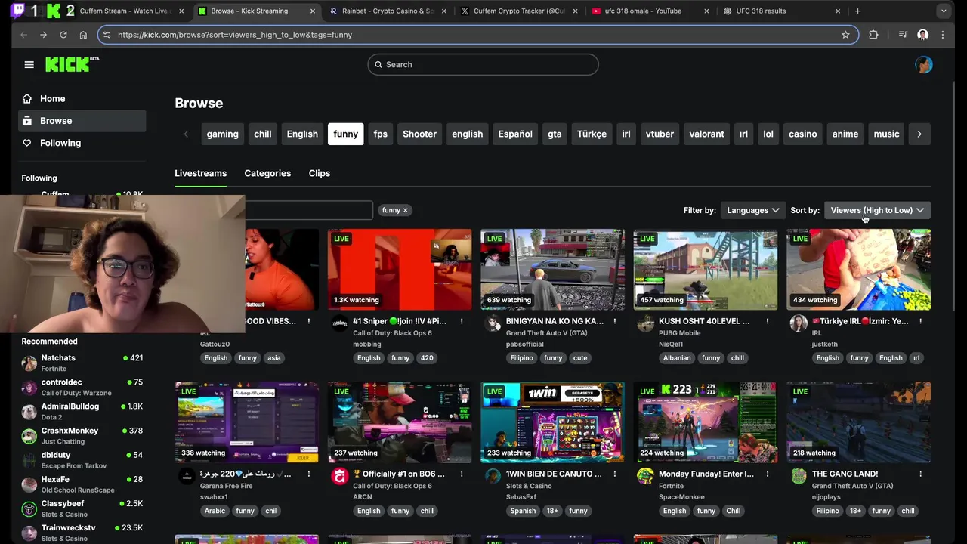Click the Filipino tag on the pabsofficial stream
The image size is (967, 544).
[521, 358]
